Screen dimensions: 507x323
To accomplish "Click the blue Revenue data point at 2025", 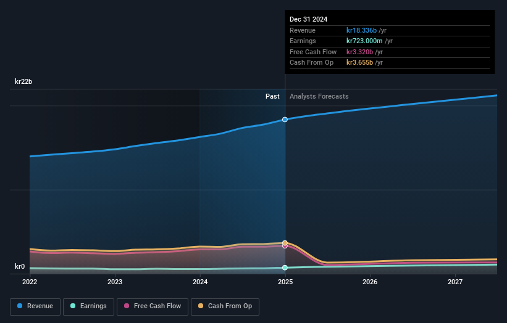I will pos(285,120).
